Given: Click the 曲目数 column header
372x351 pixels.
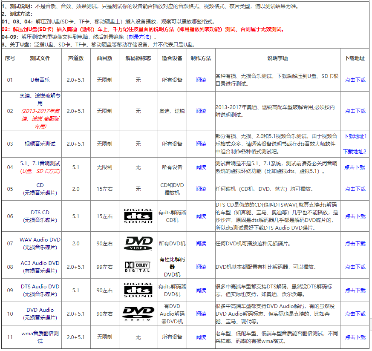Looking at the screenshot, I should pos(105,58).
